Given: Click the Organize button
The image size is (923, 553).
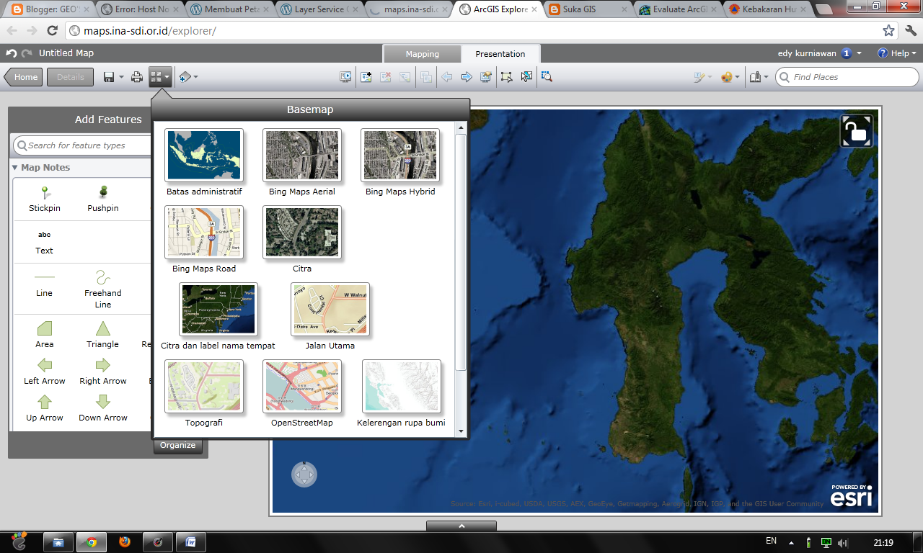Looking at the screenshot, I should click(178, 445).
